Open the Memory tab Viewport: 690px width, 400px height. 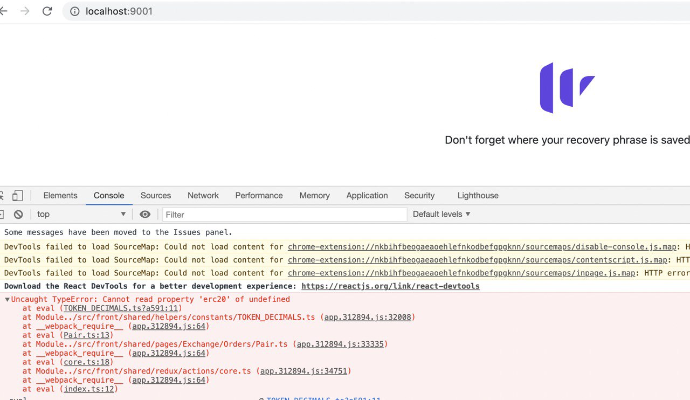[315, 196]
